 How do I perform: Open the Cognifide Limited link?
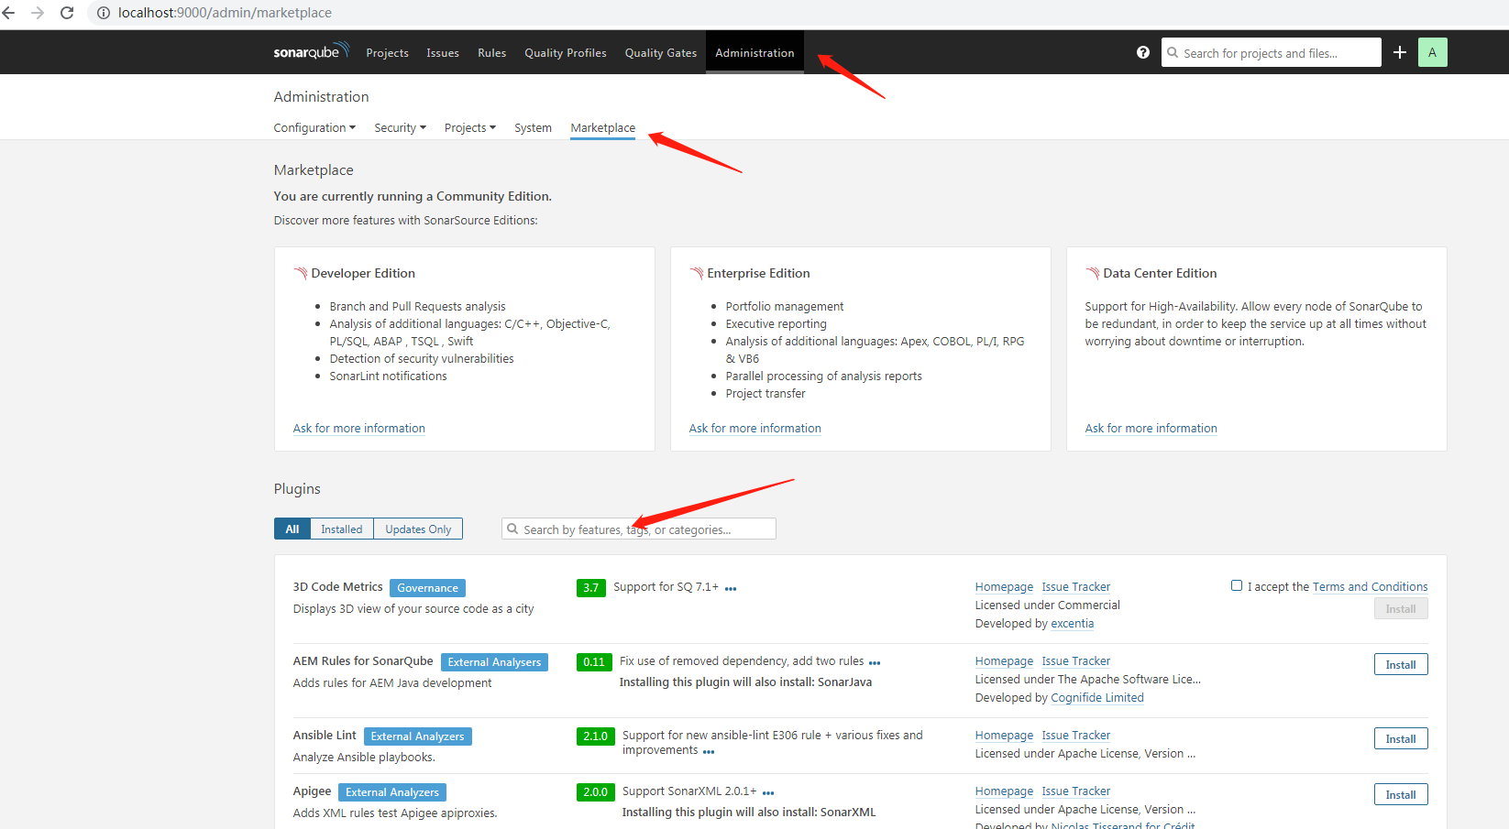1097,697
